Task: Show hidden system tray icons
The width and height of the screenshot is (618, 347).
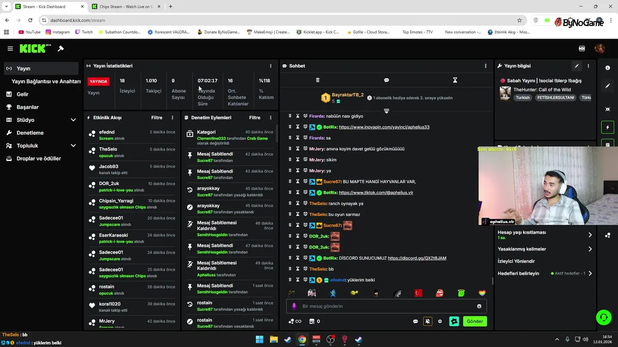Action: 557,339
